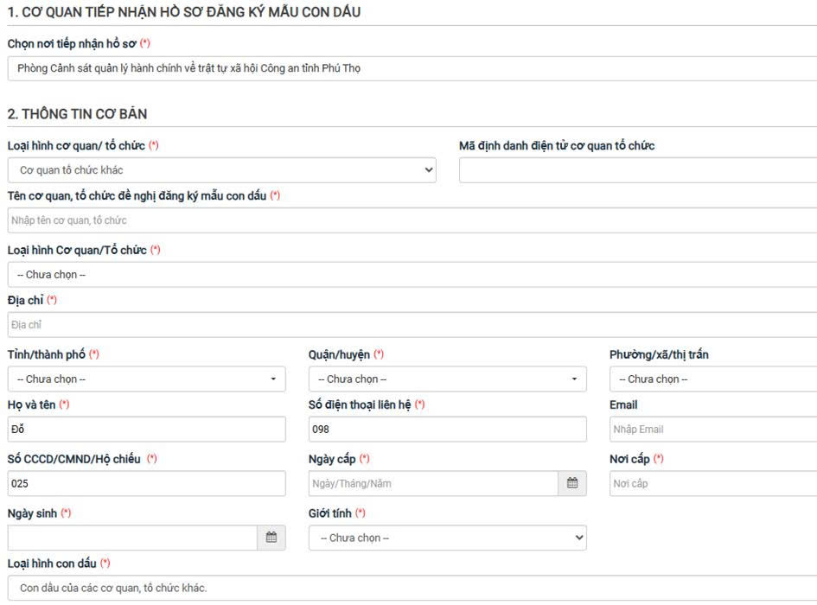Viewport: 817px width, 605px height.
Task: Click 'Mã định danh điện tử' input
Action: [637, 170]
